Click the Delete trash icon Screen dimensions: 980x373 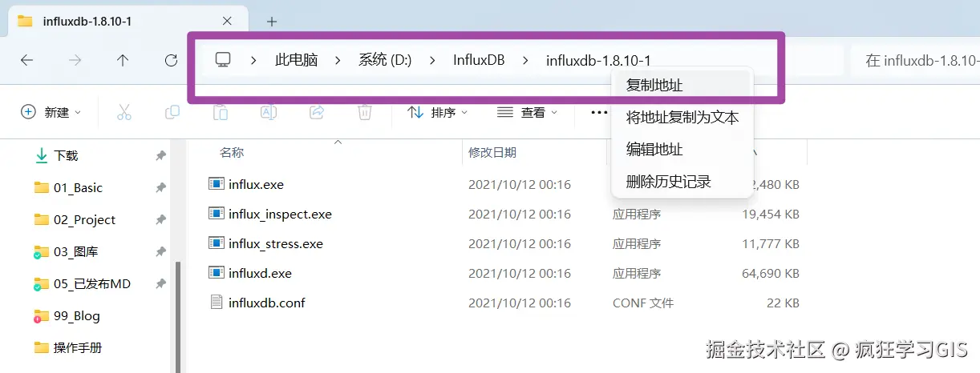pos(365,113)
